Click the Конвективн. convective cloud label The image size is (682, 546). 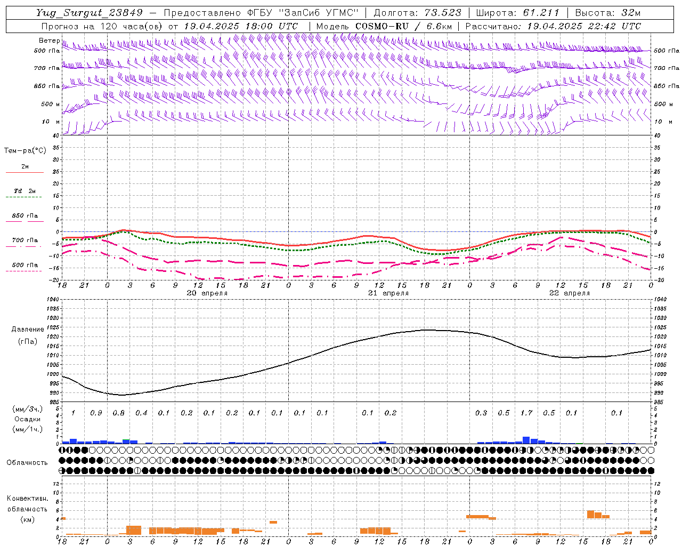coord(27,499)
